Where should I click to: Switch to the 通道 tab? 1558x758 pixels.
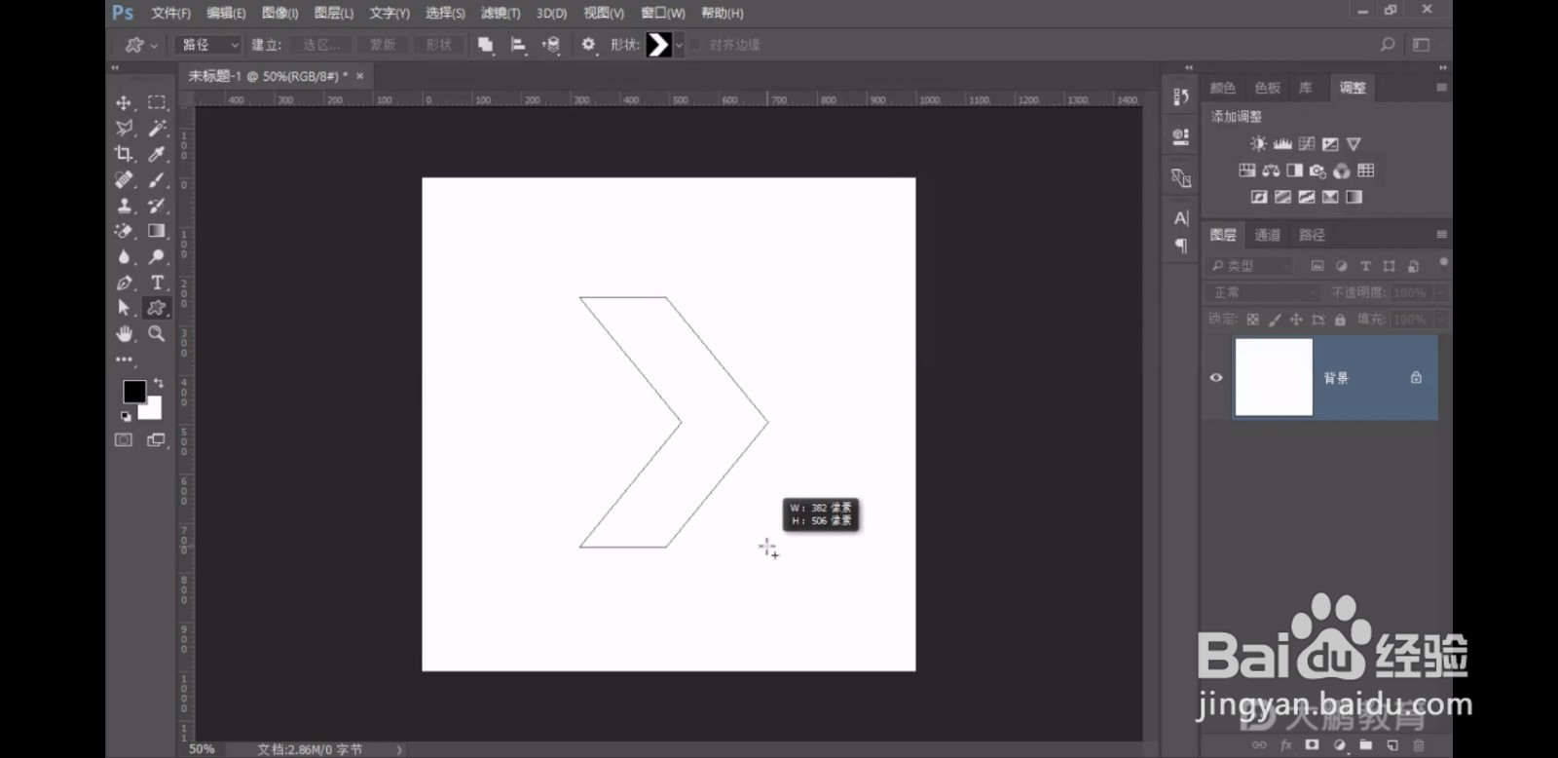pyautogui.click(x=1267, y=235)
